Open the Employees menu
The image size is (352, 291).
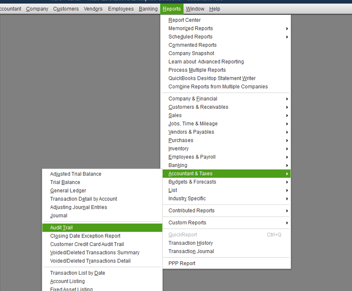pos(121,9)
